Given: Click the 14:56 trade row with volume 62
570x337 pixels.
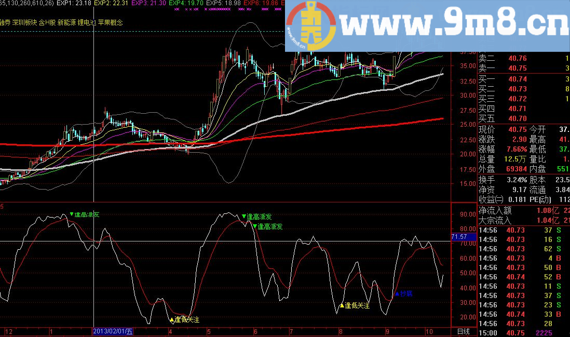Looking at the screenshot, I should tap(523, 249).
